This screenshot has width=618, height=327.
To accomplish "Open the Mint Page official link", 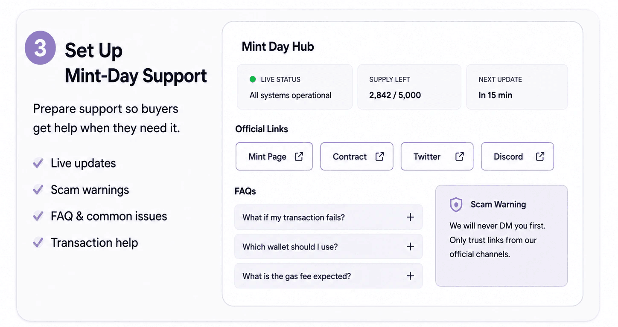I will [274, 156].
